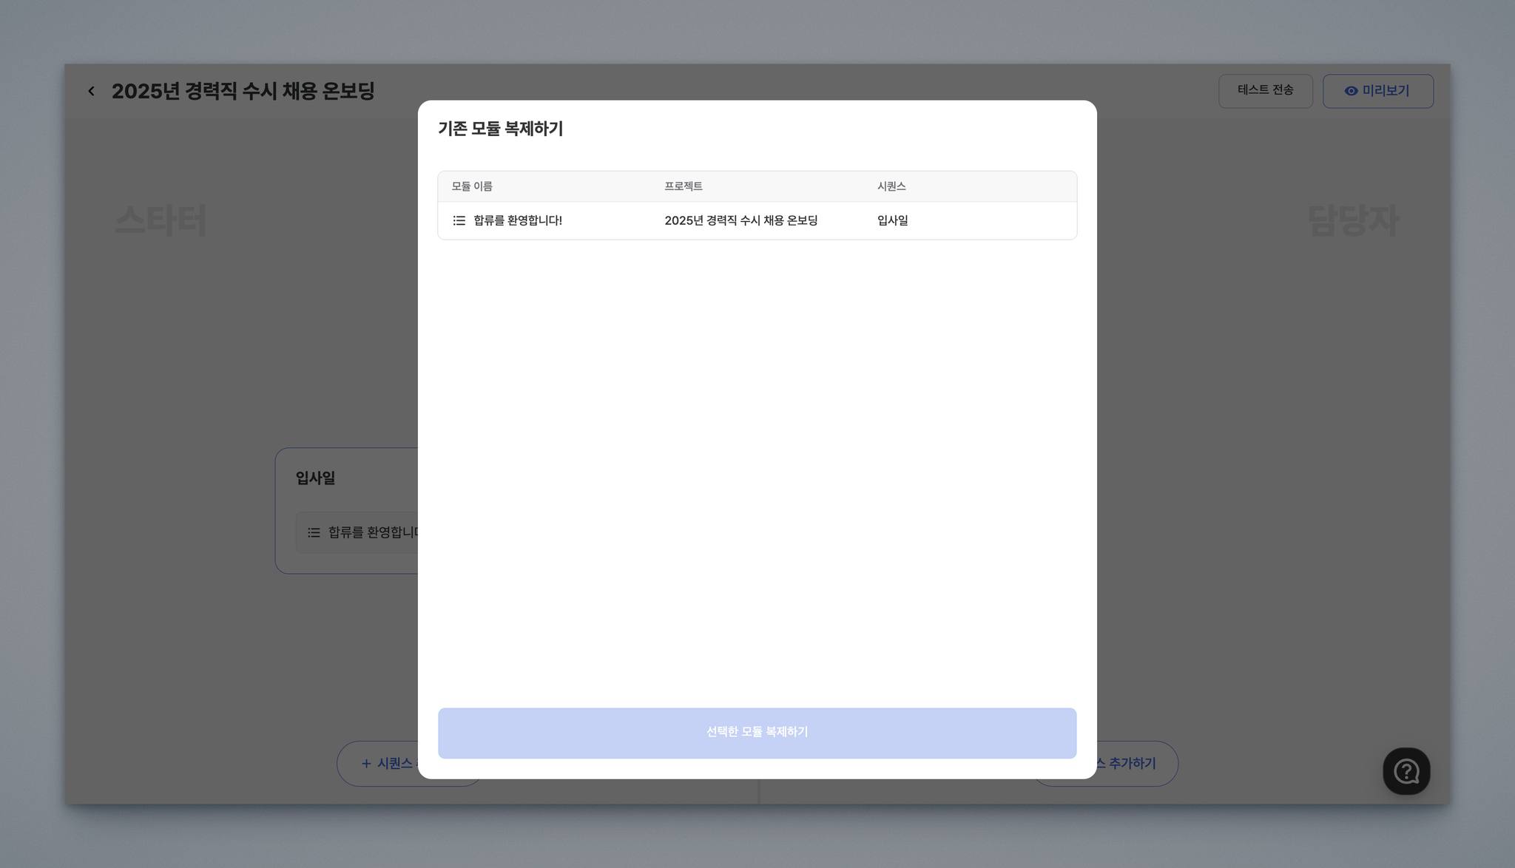Click 2025년 경력직 수시 채용 온보딩 project cell

[740, 220]
